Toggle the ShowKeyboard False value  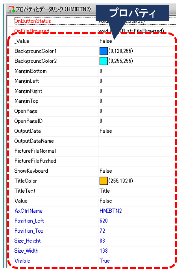click(137, 171)
